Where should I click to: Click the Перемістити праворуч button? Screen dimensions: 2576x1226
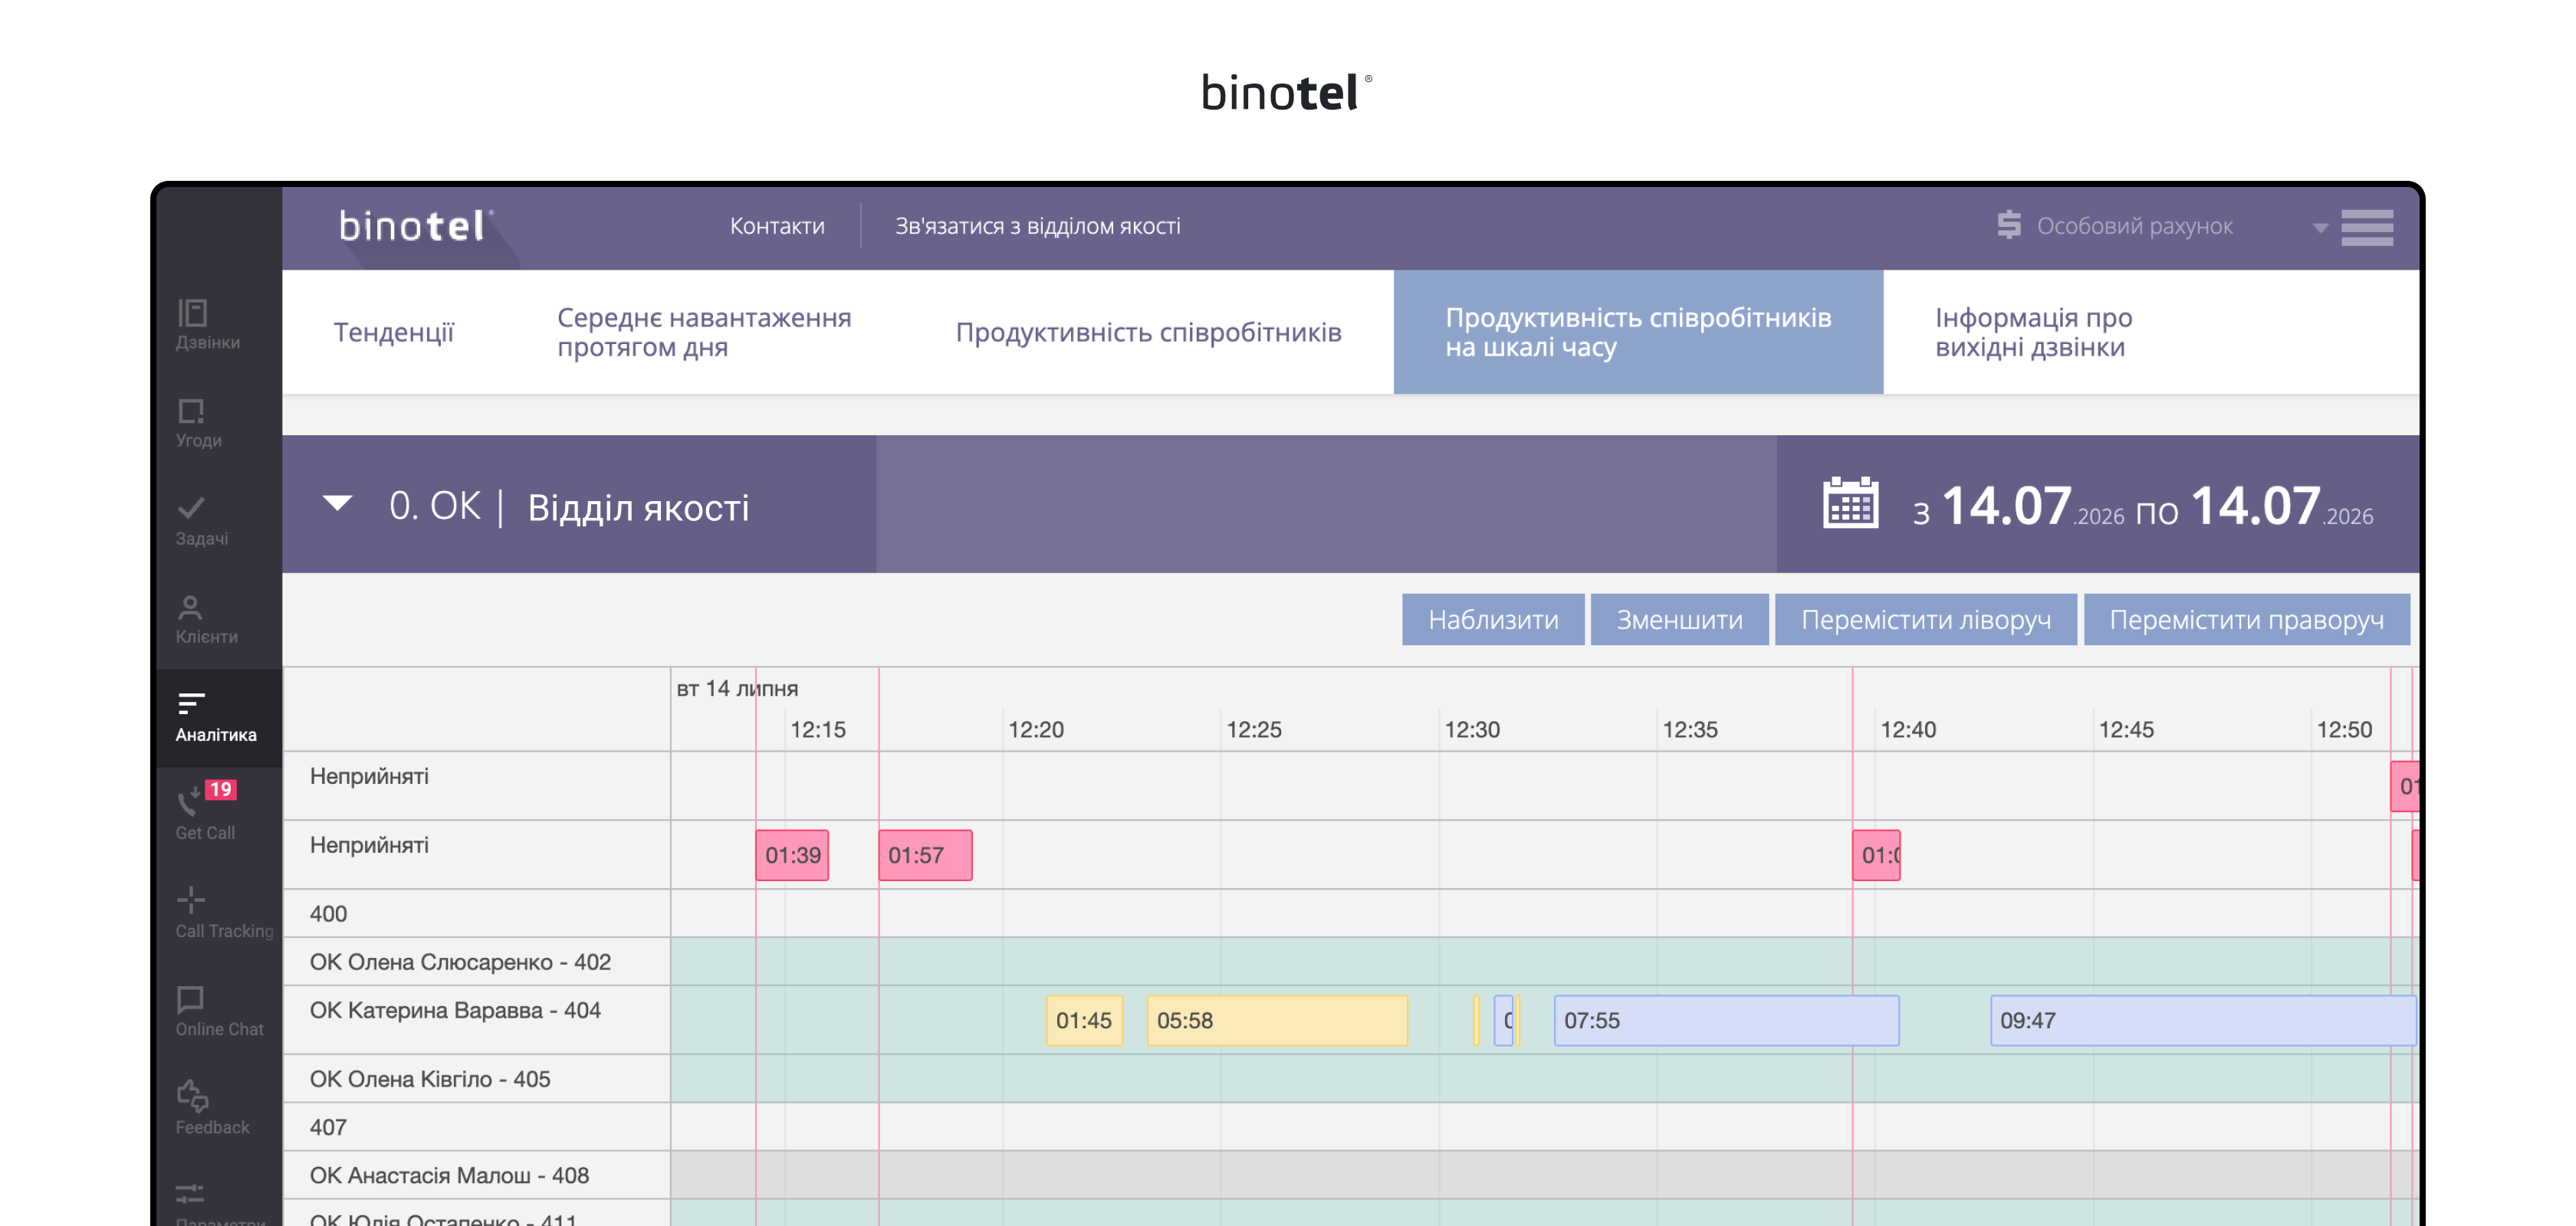(2246, 619)
